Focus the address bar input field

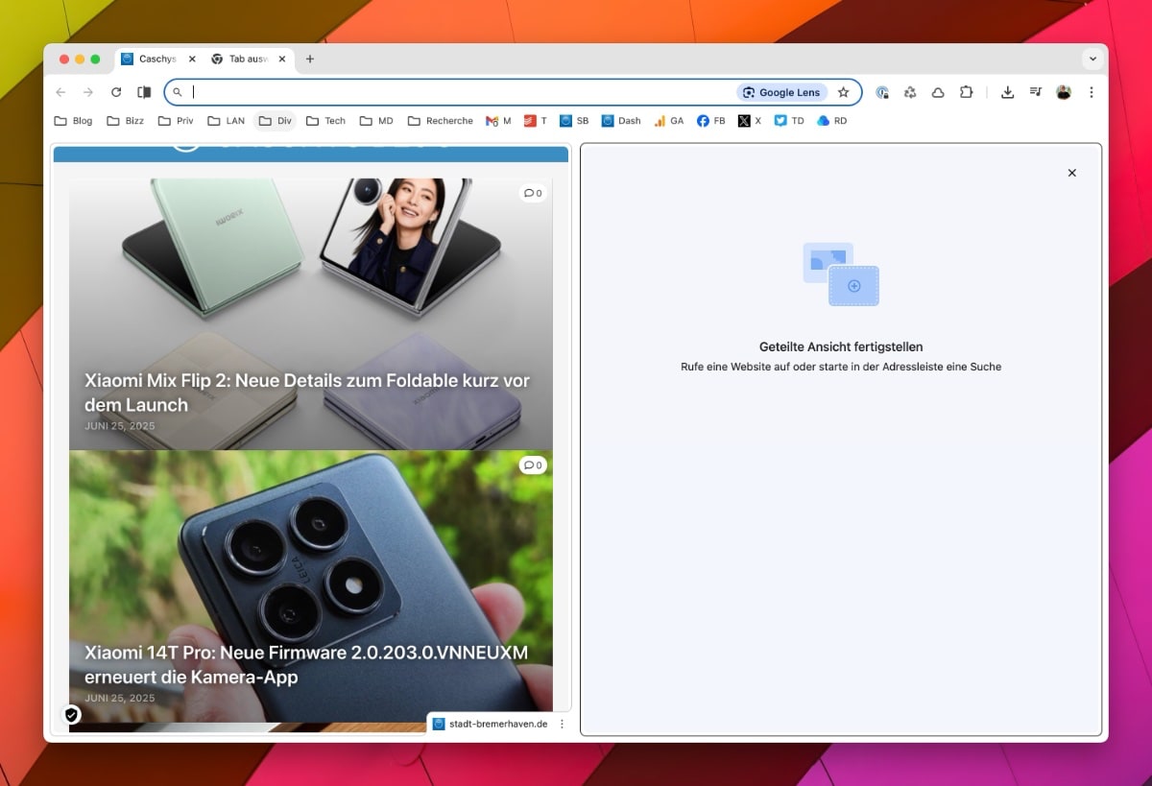point(461,92)
